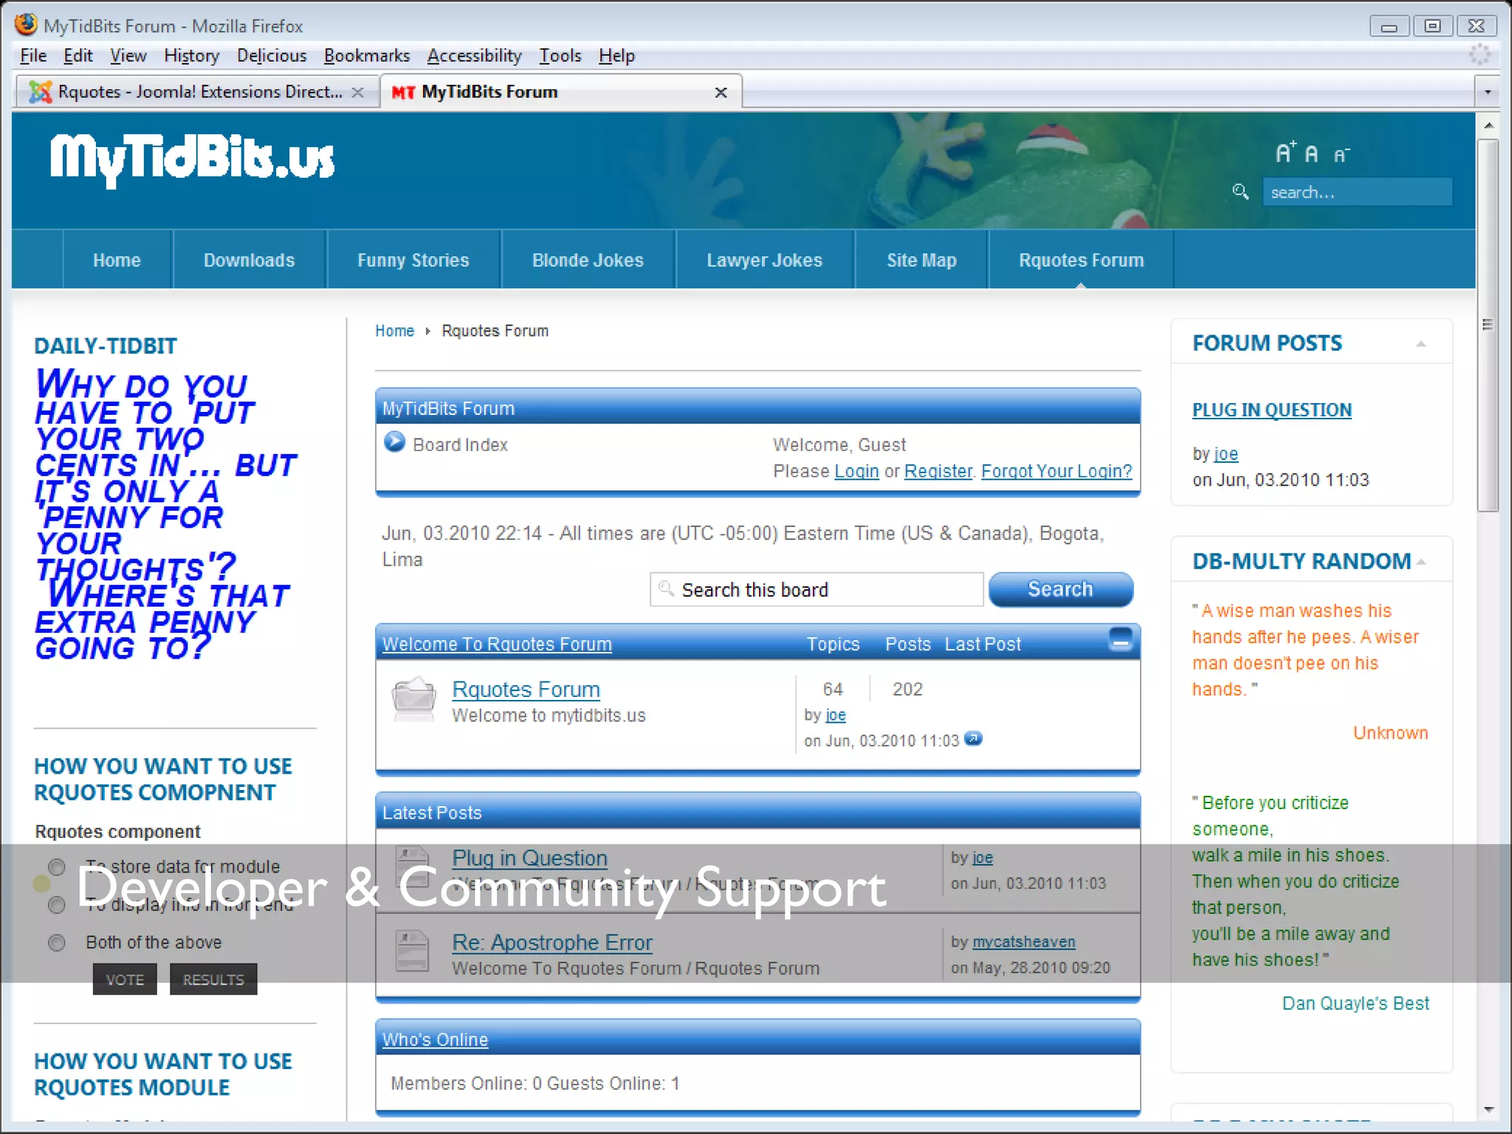Image resolution: width=1512 pixels, height=1134 pixels.
Task: Click the Board Index arrow icon
Action: (395, 442)
